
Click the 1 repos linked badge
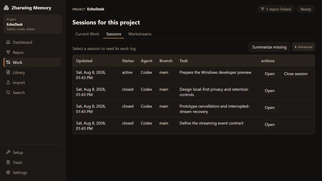tap(276, 9)
